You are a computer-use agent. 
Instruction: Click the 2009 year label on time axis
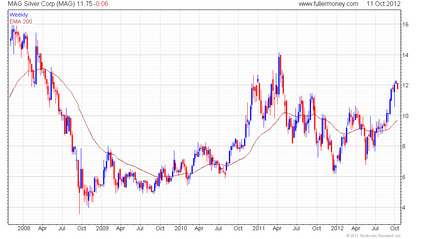(102, 228)
